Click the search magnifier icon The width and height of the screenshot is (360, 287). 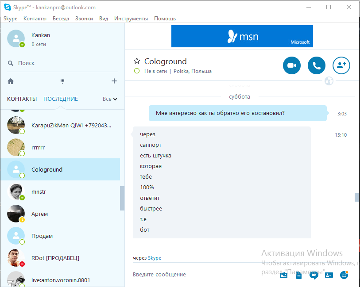pyautogui.click(x=11, y=63)
